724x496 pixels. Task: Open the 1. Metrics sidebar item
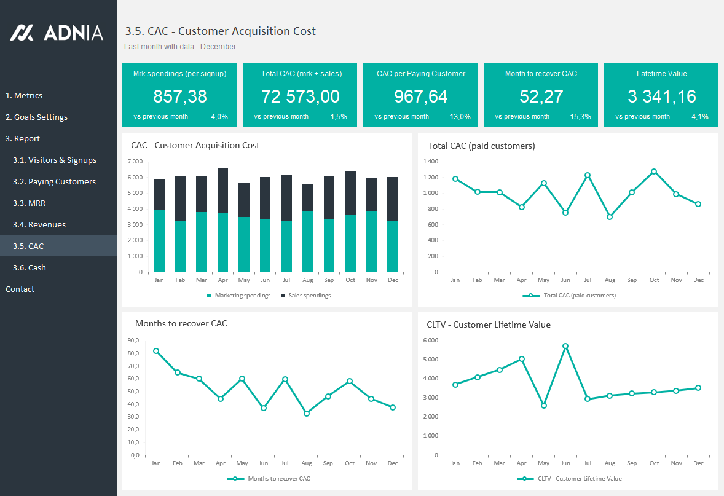(24, 95)
